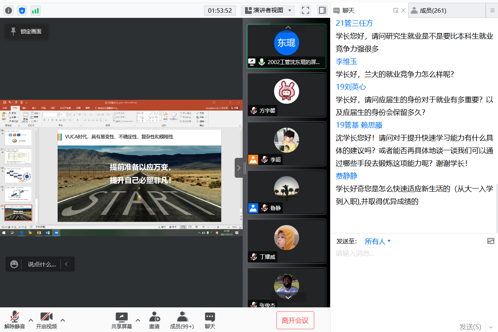
Task: Open 演讲者视图 view dropdown
Action: pyautogui.click(x=268, y=10)
